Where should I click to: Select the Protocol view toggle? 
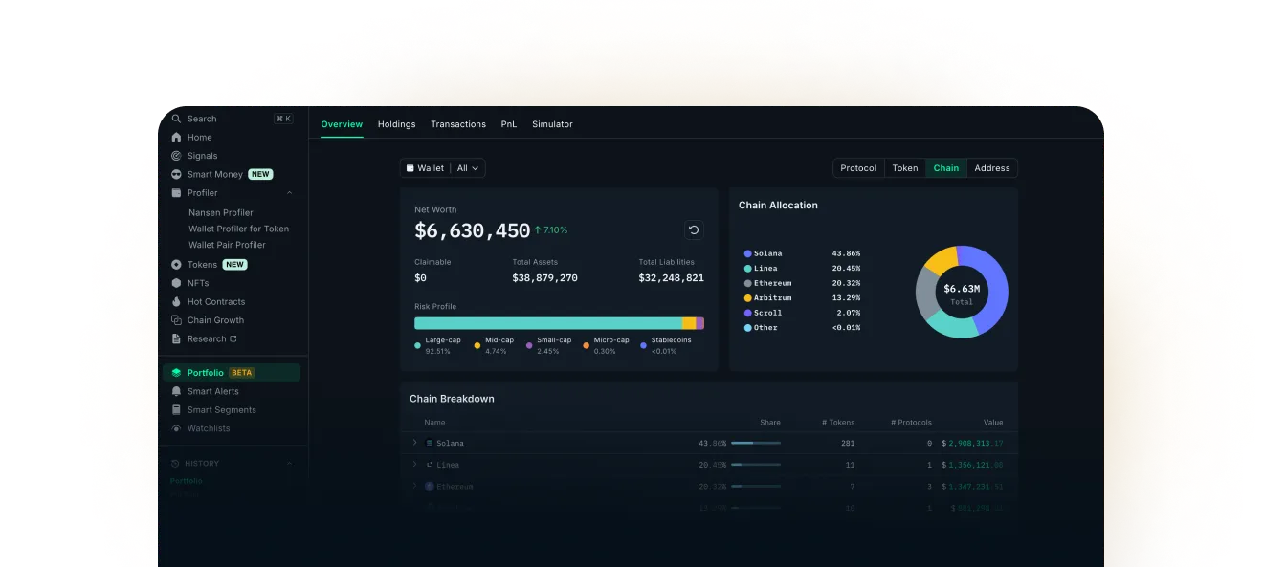pyautogui.click(x=858, y=168)
